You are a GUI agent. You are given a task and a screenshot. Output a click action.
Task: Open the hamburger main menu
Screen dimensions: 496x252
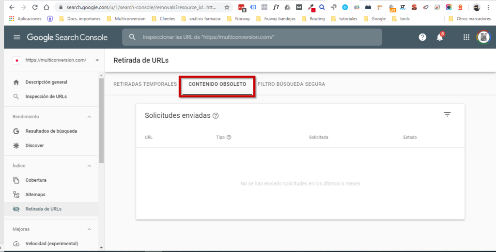[17, 37]
